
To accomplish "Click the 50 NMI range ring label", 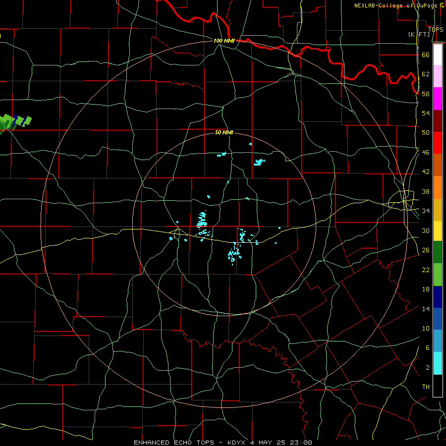I will pyautogui.click(x=224, y=132).
